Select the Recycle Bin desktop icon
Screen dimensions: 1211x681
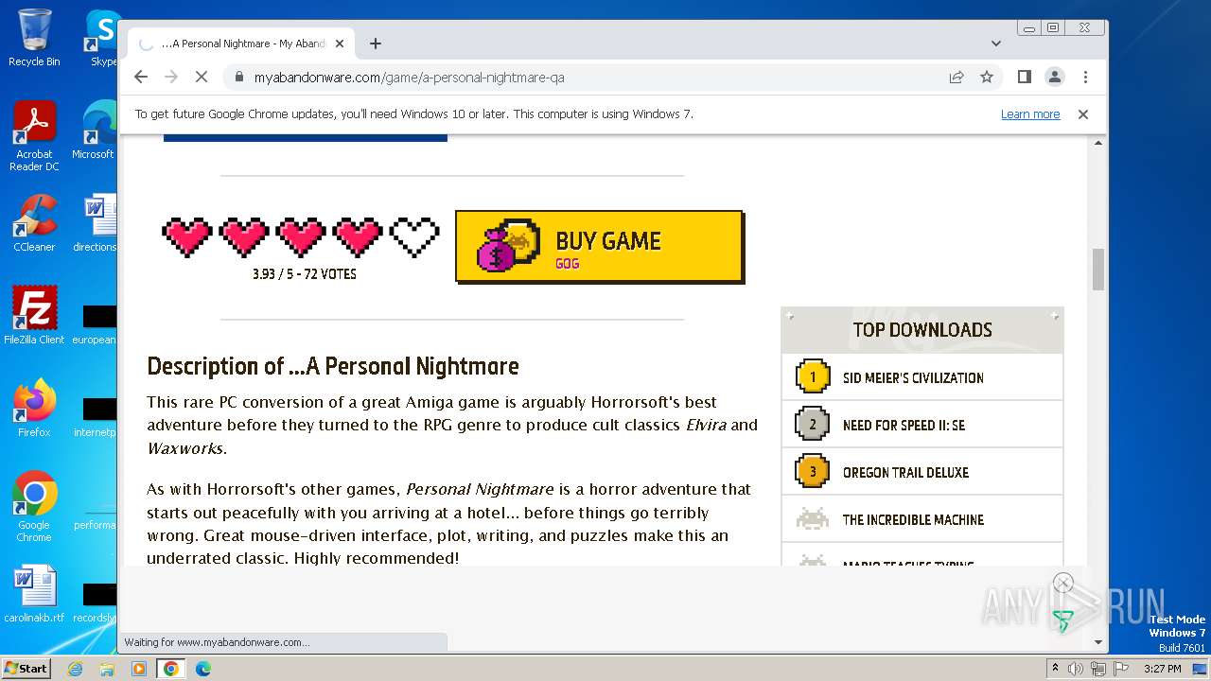coord(34,38)
